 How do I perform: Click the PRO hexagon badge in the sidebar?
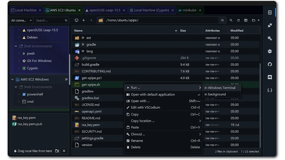pos(269,51)
